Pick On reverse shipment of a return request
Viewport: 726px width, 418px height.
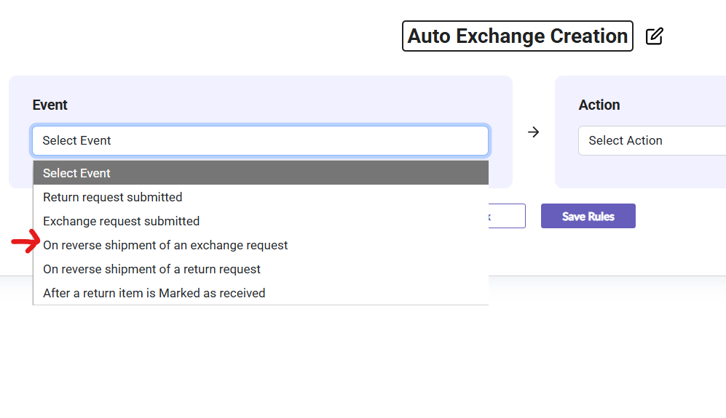coord(151,269)
